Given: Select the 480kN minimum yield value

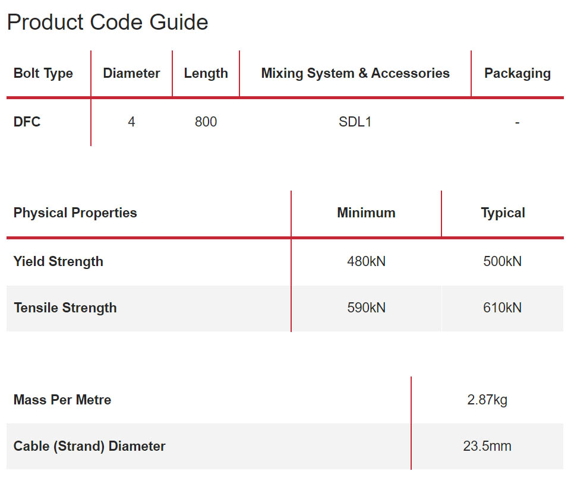Looking at the screenshot, I should (366, 262).
